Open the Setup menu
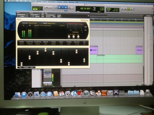Screen dimensions: 154x115 [x=65, y=2]
